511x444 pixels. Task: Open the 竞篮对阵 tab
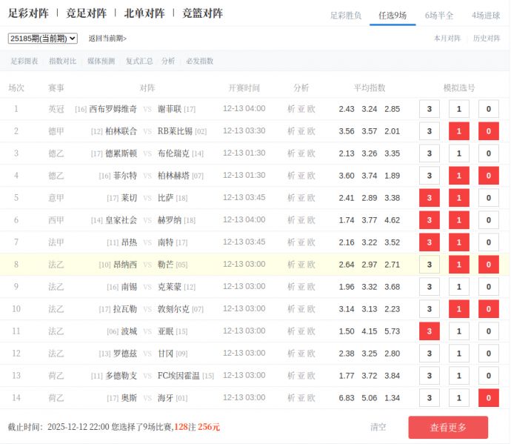point(202,13)
